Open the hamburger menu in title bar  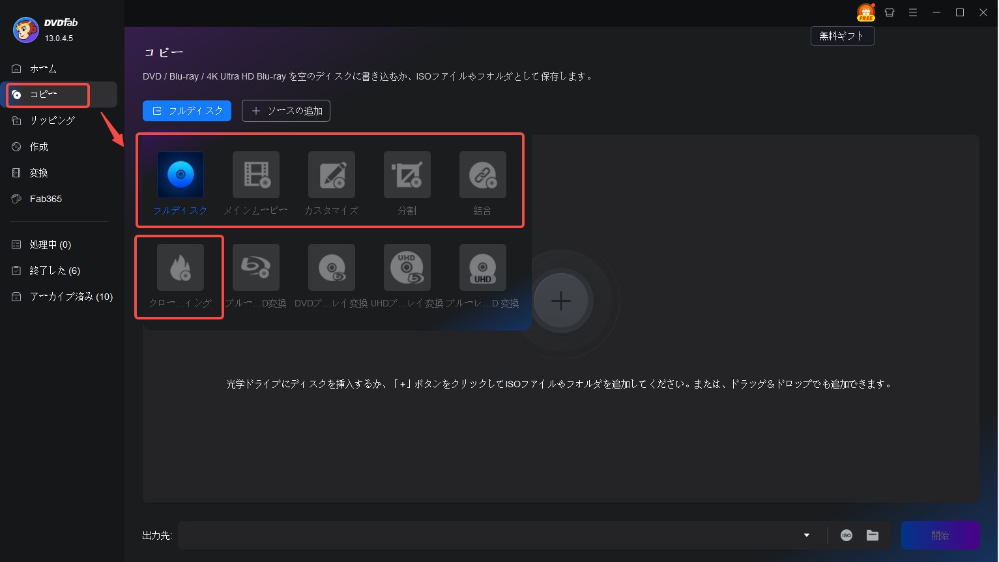pos(913,12)
